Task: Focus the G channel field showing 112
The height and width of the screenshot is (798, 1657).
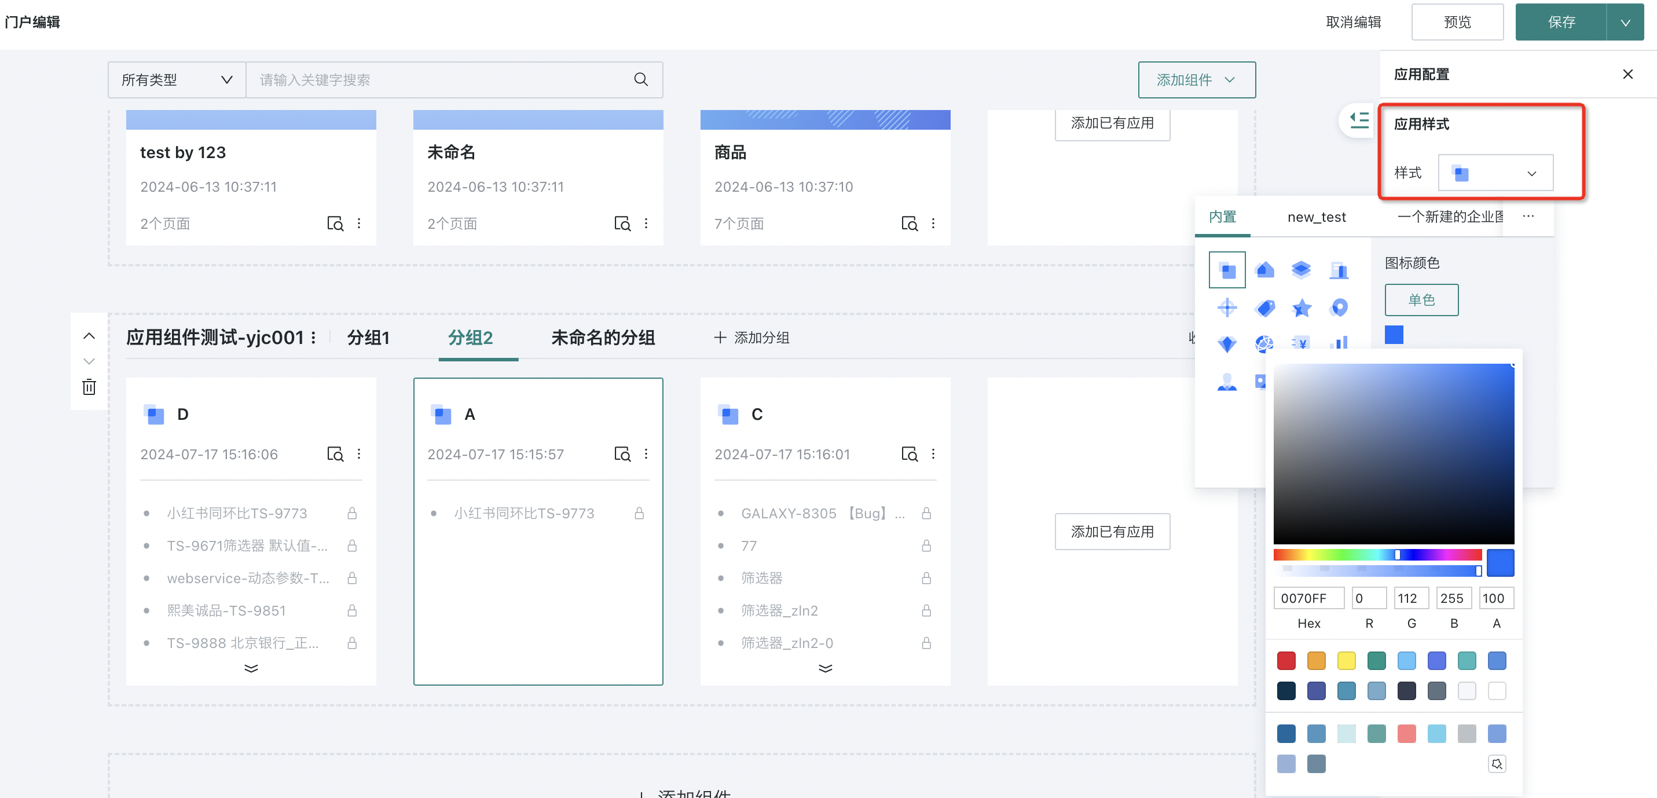Action: click(x=1412, y=598)
